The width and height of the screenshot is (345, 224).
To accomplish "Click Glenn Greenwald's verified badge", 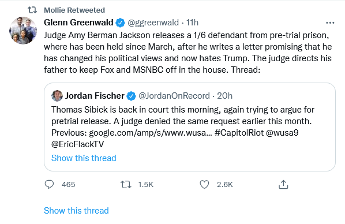I will 120,23.
